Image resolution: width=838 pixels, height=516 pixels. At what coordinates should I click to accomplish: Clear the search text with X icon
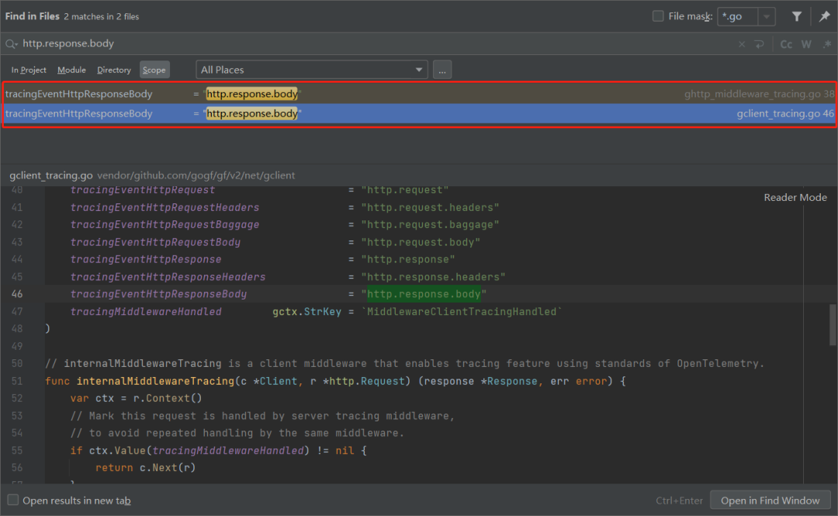742,44
